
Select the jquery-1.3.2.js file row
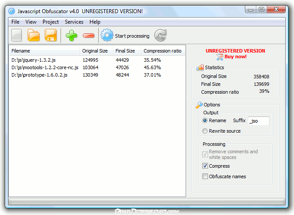pos(97,60)
